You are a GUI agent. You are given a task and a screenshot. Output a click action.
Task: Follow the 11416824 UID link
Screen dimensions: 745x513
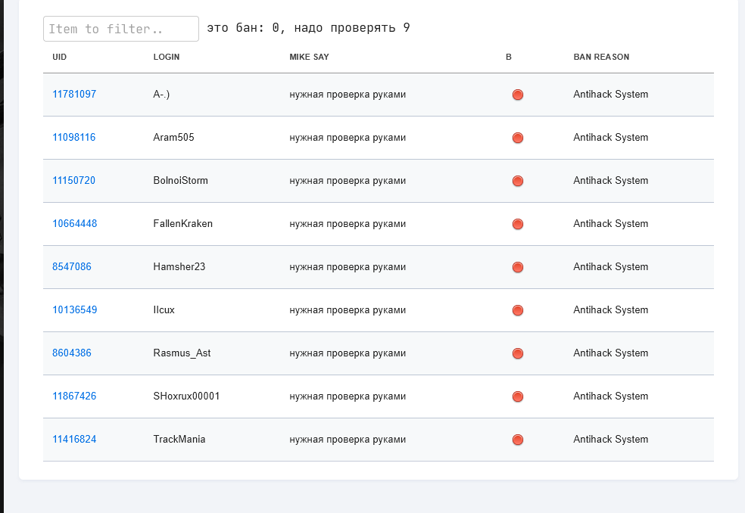pos(74,440)
